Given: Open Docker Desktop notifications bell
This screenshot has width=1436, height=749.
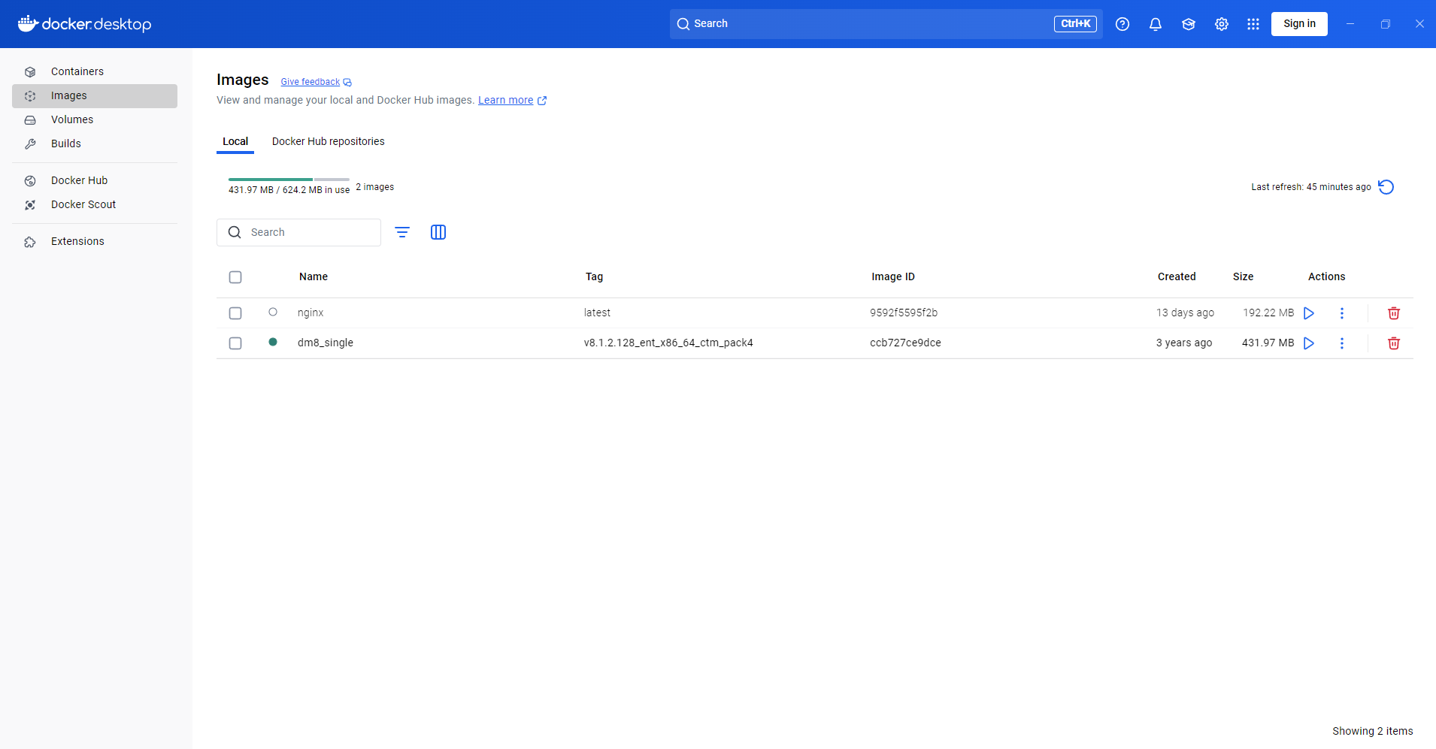Looking at the screenshot, I should (1155, 23).
